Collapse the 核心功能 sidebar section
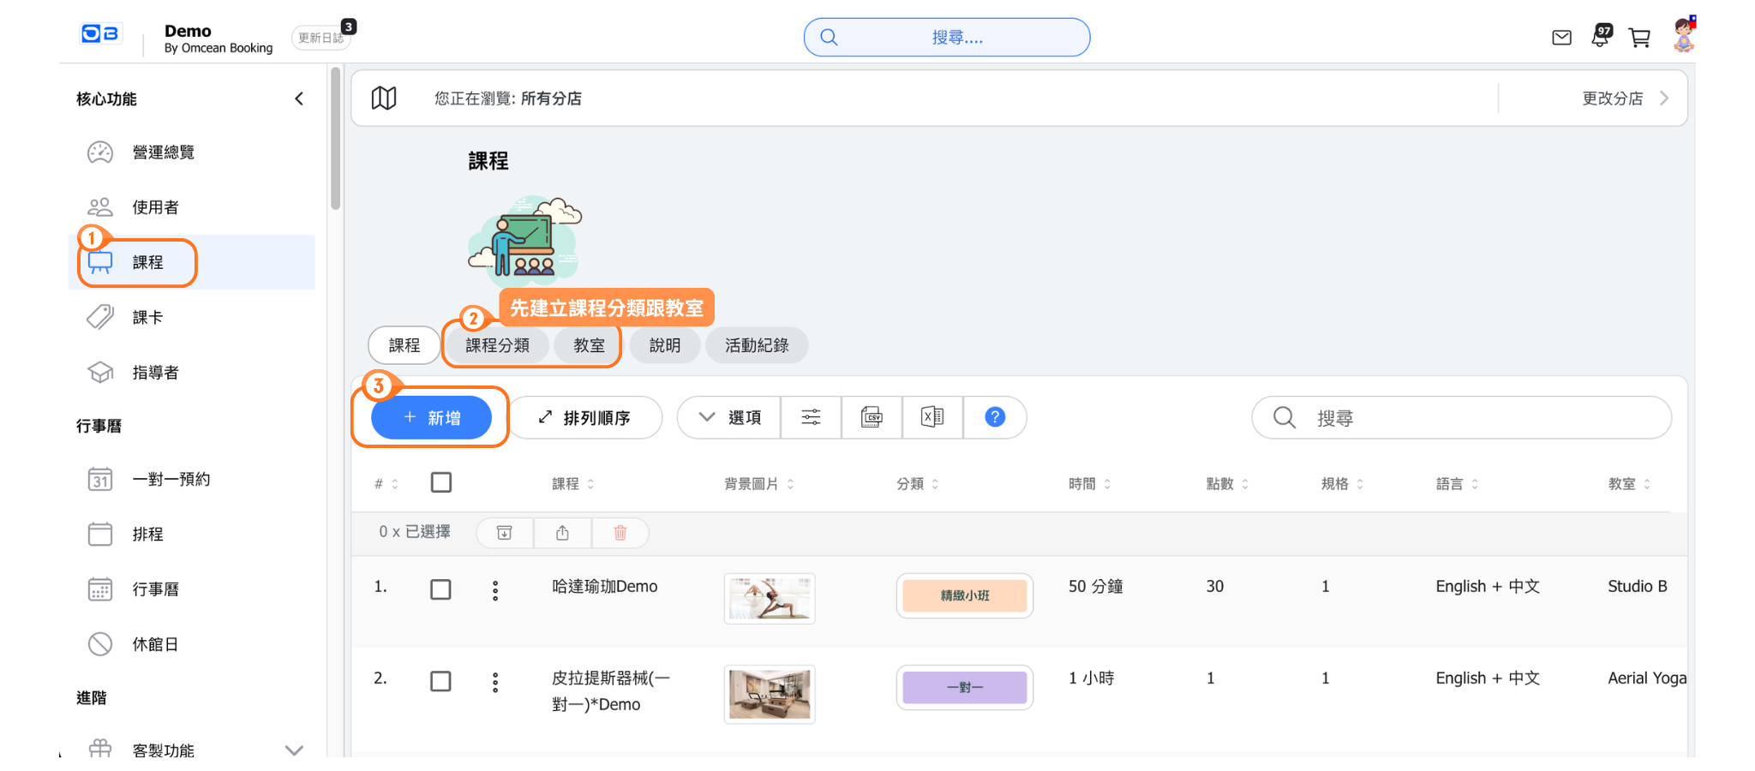The height and width of the screenshot is (771, 1755). tap(299, 99)
